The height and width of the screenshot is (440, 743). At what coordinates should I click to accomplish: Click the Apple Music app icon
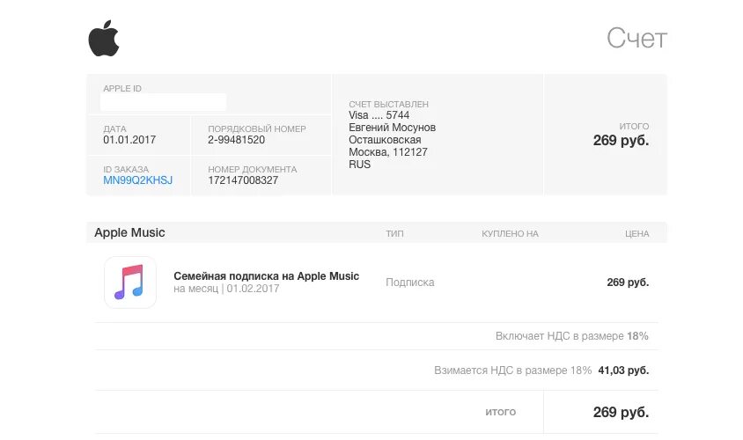click(130, 282)
